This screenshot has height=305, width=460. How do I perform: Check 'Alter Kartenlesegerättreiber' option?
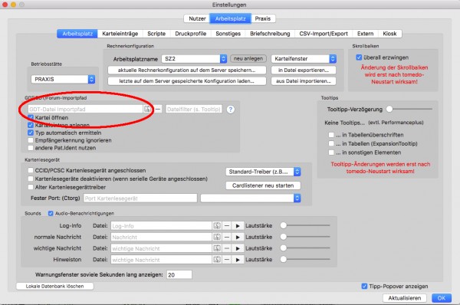pos(31,187)
